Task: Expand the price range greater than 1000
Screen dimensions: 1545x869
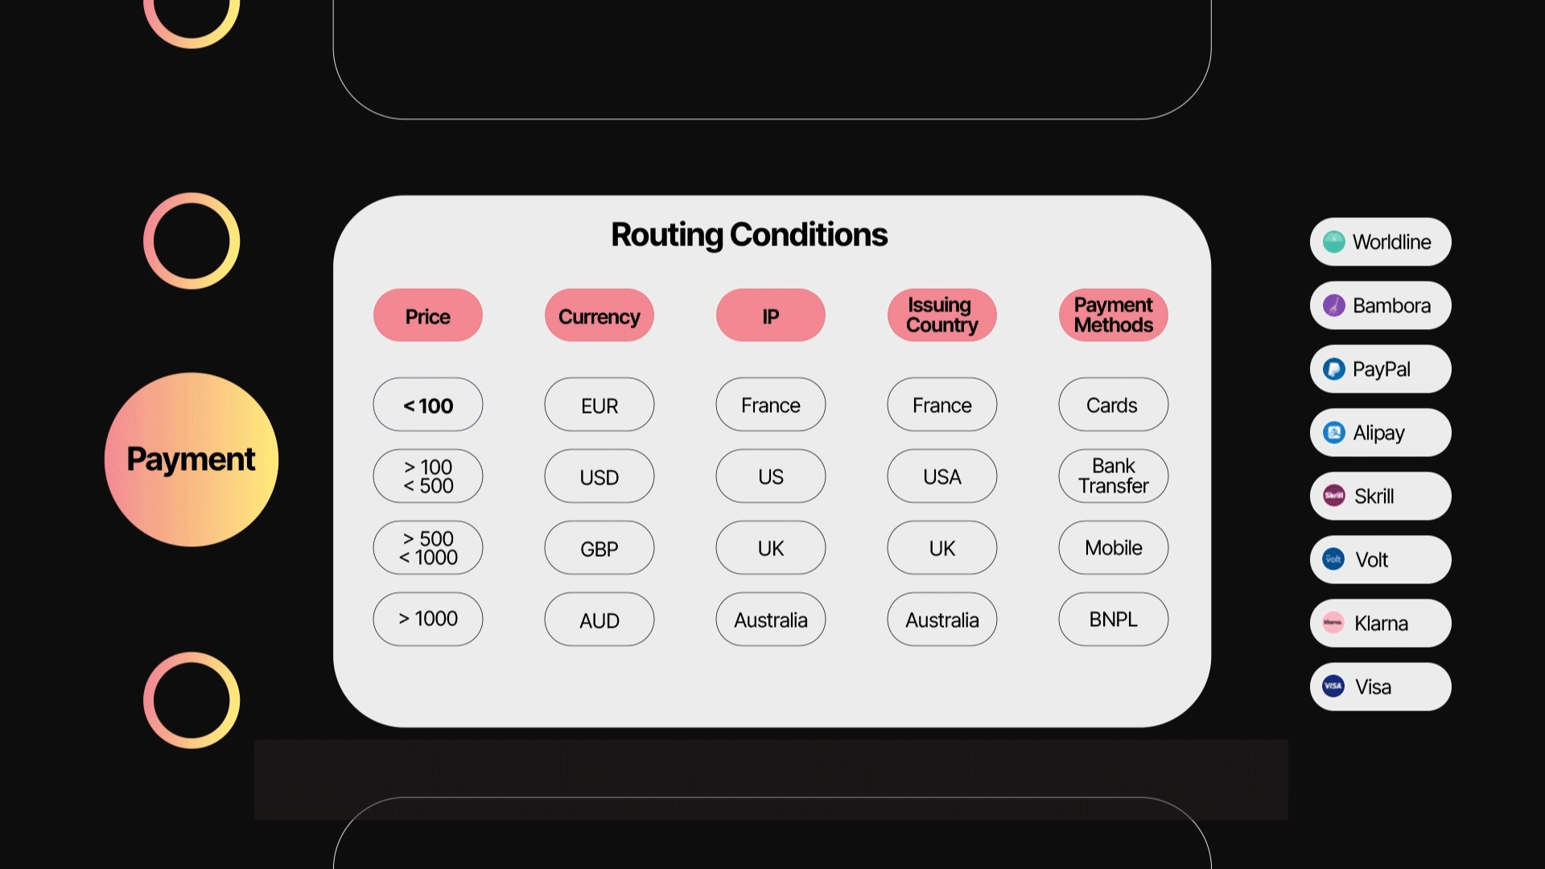Action: (426, 619)
